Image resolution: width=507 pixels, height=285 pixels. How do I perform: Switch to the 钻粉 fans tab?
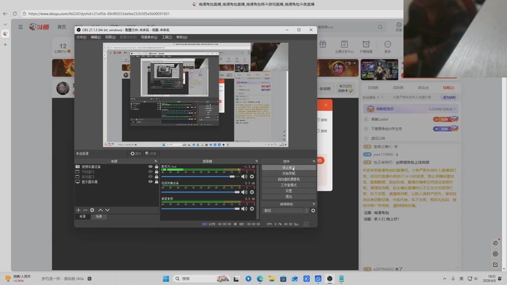[x=448, y=88]
